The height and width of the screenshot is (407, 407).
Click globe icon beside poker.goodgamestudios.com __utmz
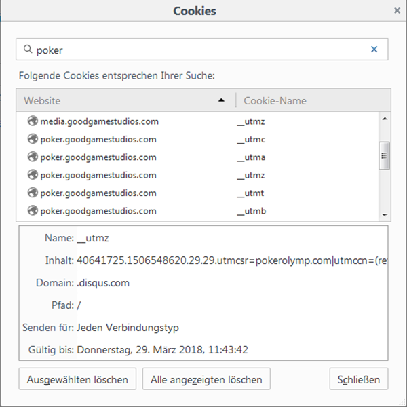coord(33,175)
